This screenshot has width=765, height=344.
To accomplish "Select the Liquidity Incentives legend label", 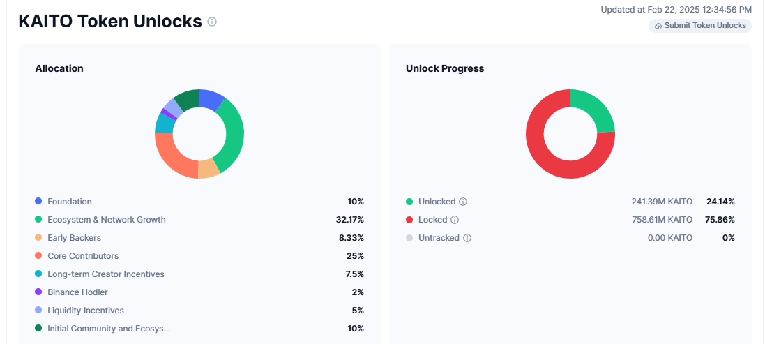I will click(x=86, y=311).
